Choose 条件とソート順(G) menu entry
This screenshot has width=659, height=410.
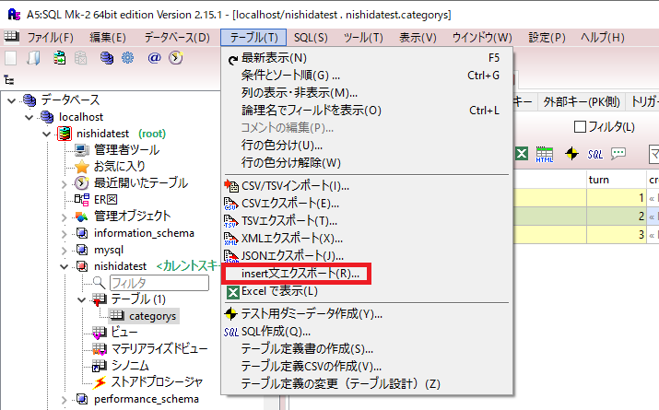pyautogui.click(x=367, y=76)
